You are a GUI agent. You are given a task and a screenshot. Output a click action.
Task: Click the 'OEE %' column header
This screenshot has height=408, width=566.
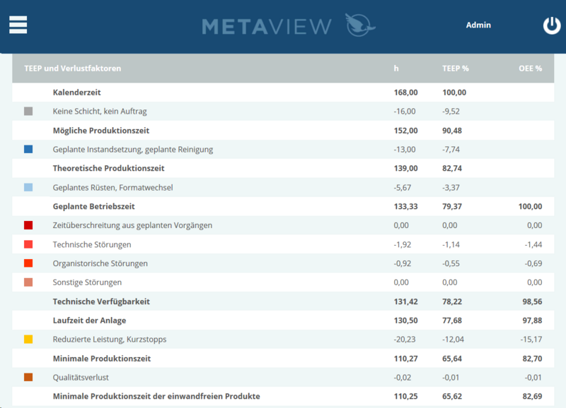[x=530, y=68]
